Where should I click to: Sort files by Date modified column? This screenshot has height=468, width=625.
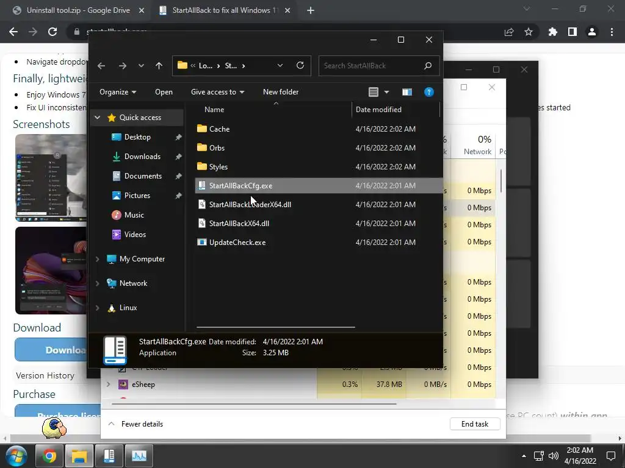[378, 110]
